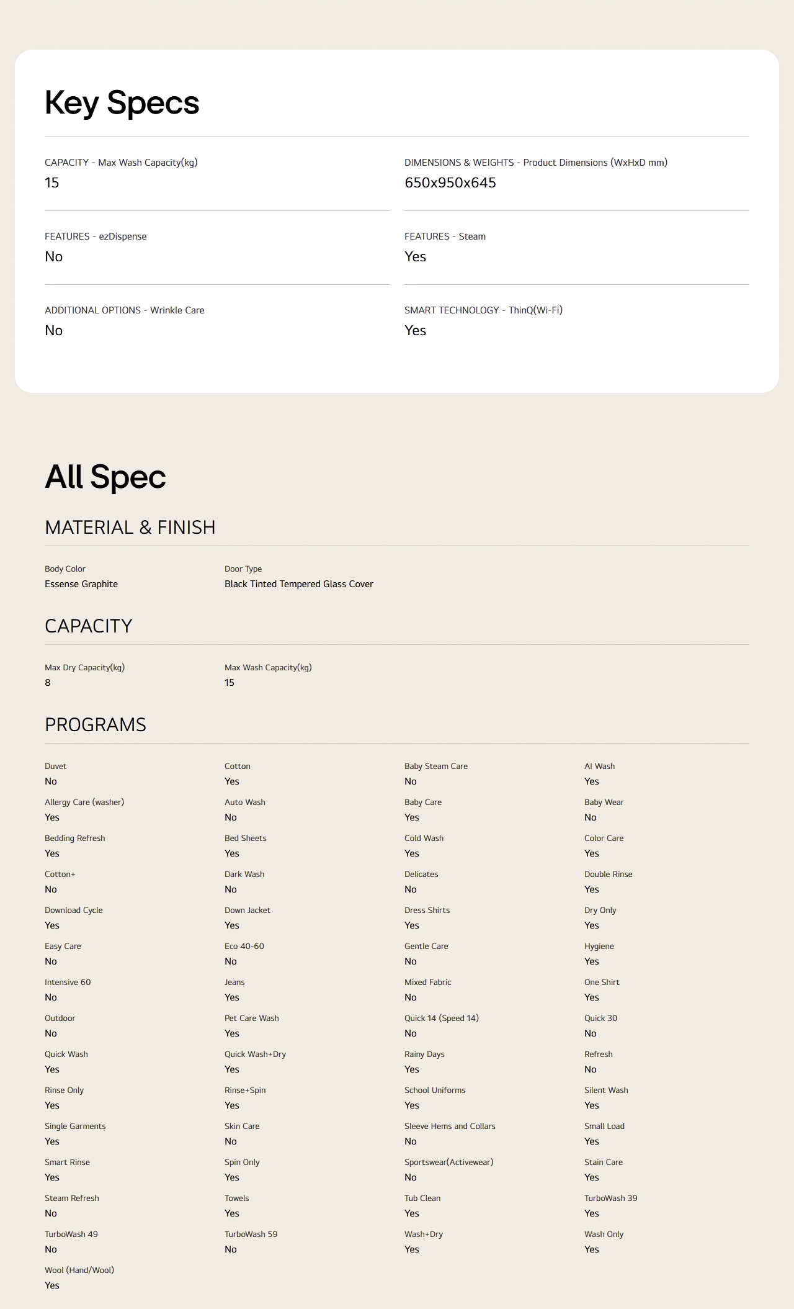Image resolution: width=794 pixels, height=1309 pixels.
Task: Click the Sportswear(Activewear) program label
Action: click(x=448, y=1163)
